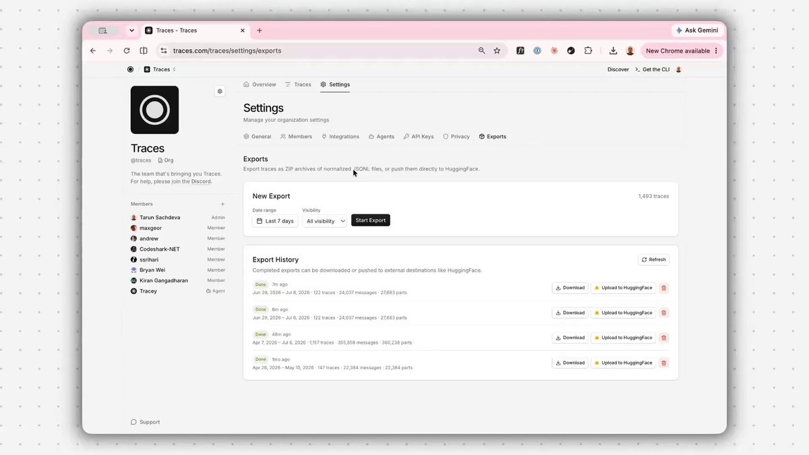The image size is (809, 455).
Task: Go to the Overview tab
Action: coord(260,84)
